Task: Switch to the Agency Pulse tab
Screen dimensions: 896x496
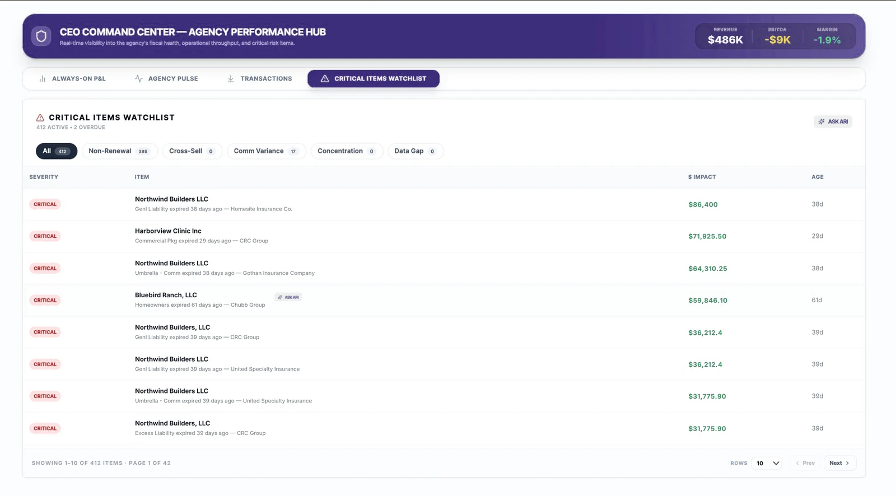Action: click(x=166, y=79)
